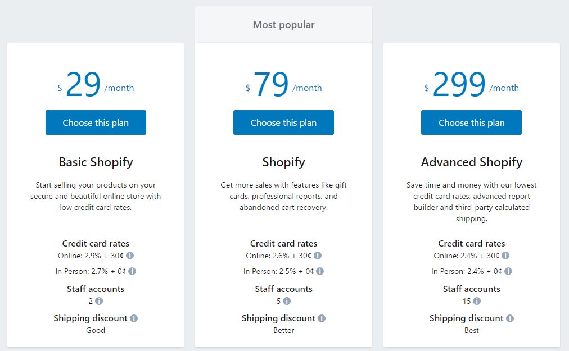Click 'Online: 2.4% + 30¢' rate text

coord(466,256)
